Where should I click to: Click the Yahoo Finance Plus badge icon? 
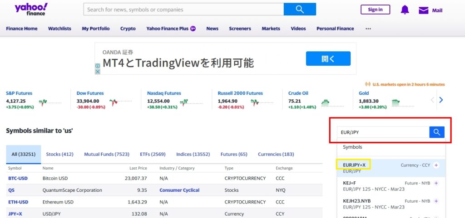click(193, 29)
